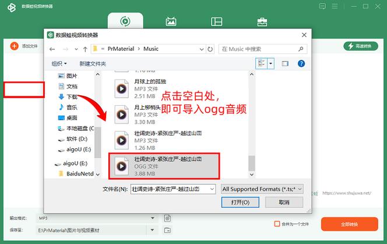Screen dimensions: 387x244
Task: Click 新建文件夹 new folder button
Action: tap(93, 64)
